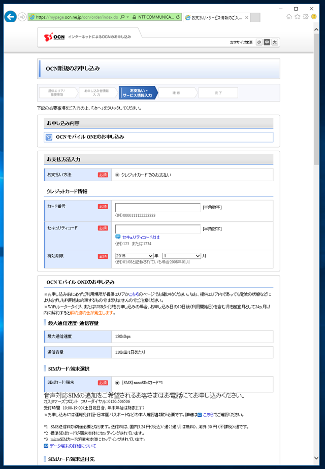Click the example text (例)0000111122223333

click(135, 215)
